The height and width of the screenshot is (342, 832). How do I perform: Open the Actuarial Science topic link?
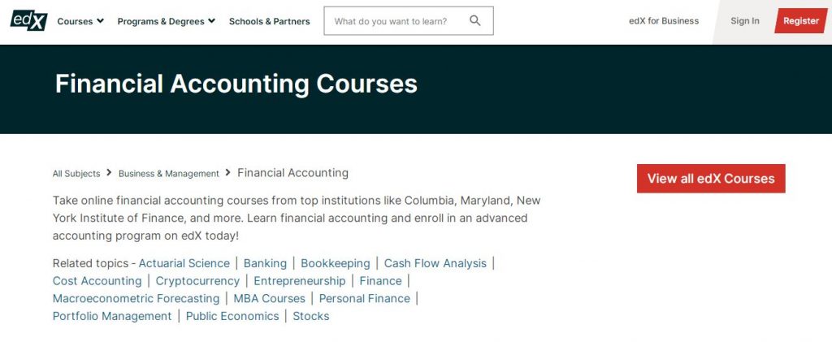point(184,263)
